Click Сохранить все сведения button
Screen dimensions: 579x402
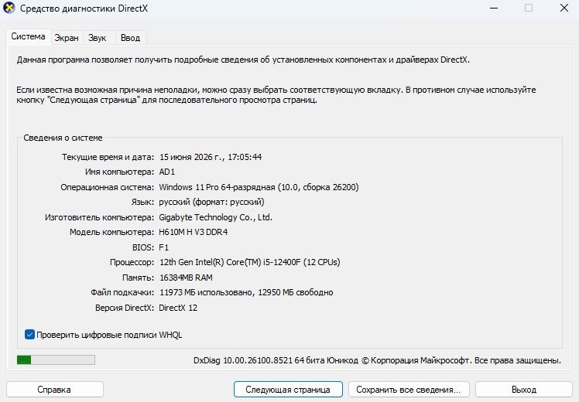click(x=409, y=390)
